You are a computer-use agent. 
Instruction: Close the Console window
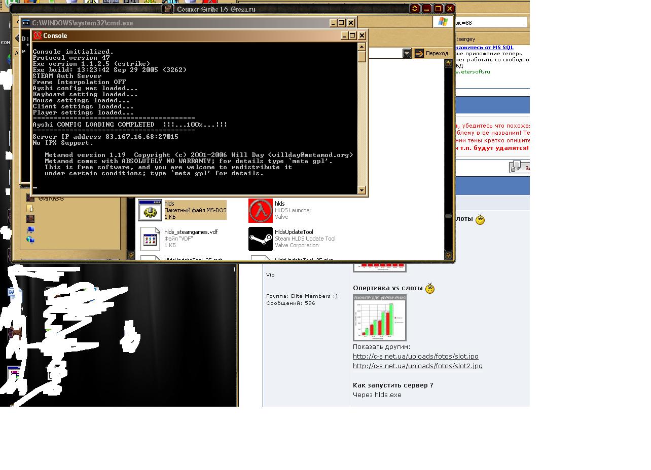[x=362, y=35]
